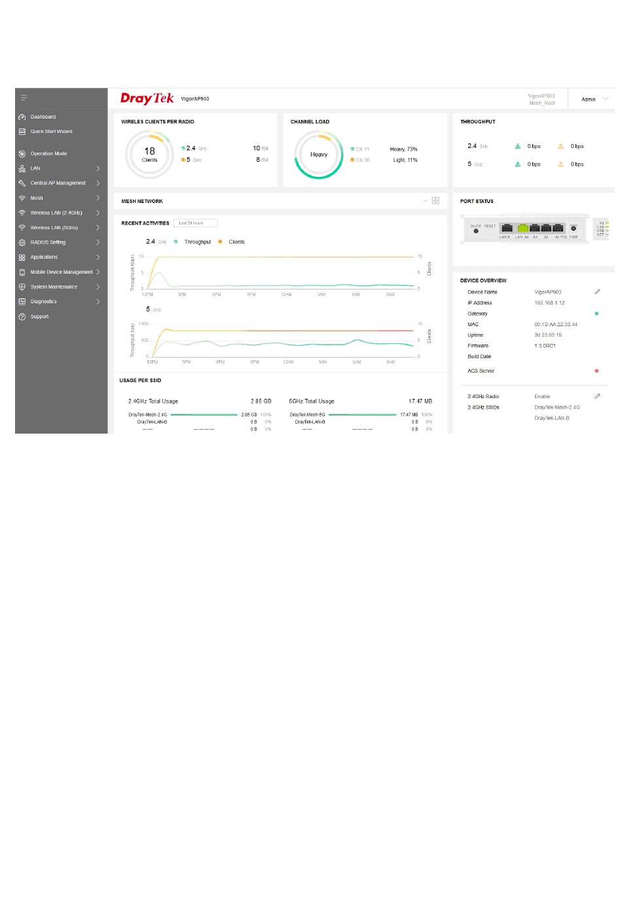Click the Operation Mode icon in sidebar
Screen dimensions: 622x915
tap(22, 154)
